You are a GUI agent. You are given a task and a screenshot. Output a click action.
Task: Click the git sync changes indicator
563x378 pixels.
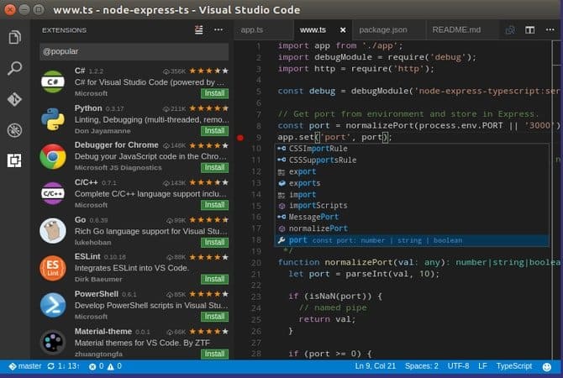(64, 366)
